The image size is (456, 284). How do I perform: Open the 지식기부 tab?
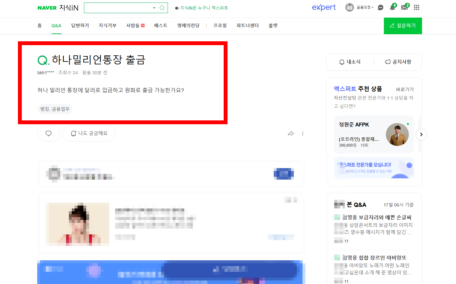[x=108, y=26]
